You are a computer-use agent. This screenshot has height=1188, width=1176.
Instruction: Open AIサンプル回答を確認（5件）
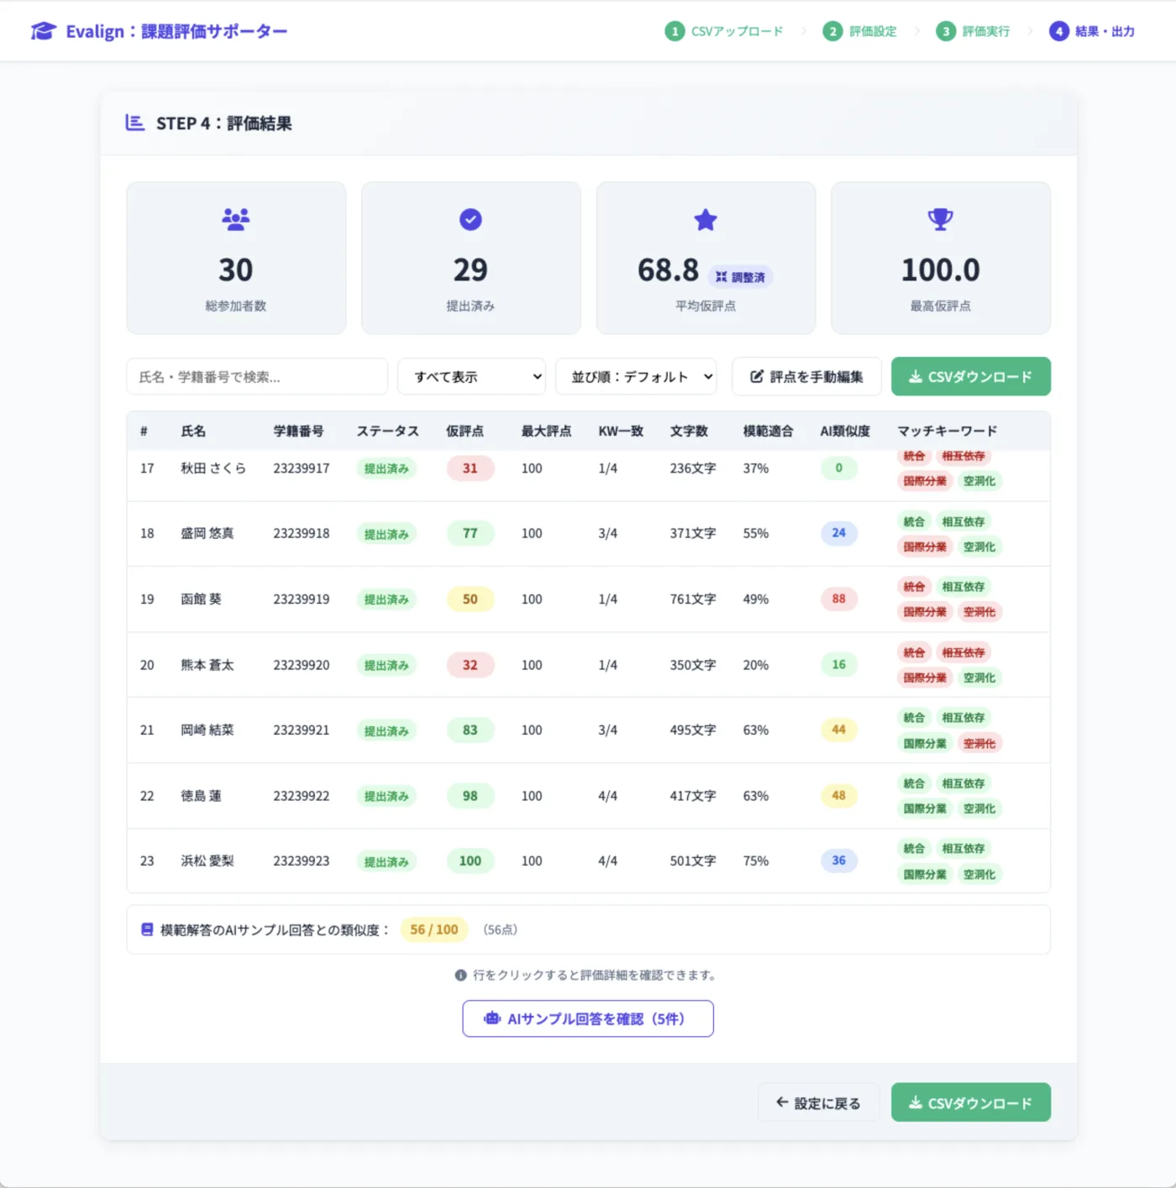pos(588,1018)
